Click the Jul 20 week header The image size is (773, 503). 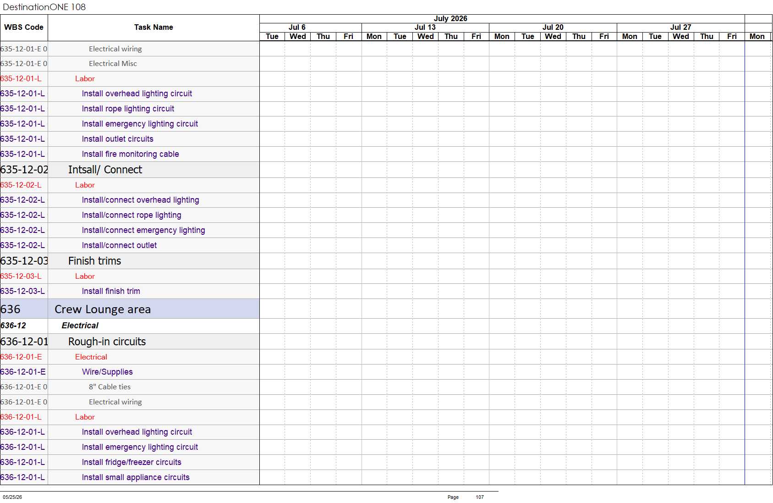[553, 28]
